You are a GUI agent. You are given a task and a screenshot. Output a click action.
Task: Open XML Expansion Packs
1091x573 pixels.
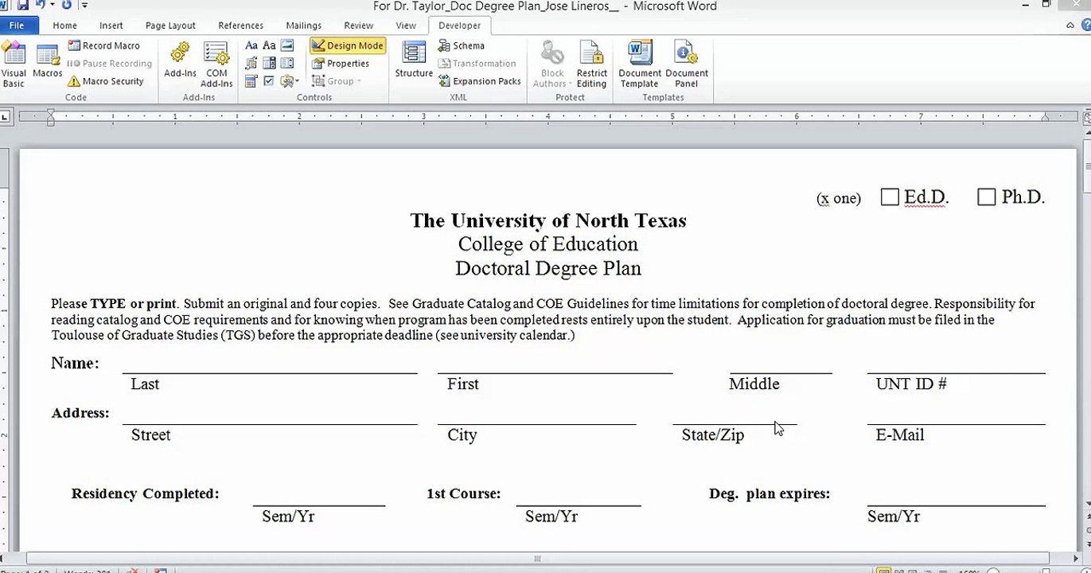(480, 81)
